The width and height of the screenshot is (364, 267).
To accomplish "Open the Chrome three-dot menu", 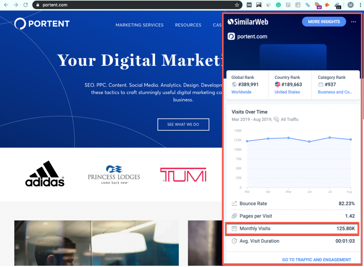I will point(360,5).
